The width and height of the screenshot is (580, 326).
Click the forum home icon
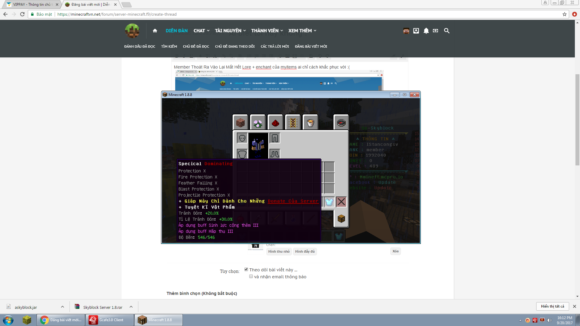(x=155, y=30)
